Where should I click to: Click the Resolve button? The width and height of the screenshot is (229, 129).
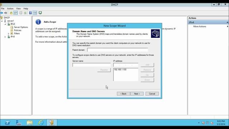(x=104, y=70)
